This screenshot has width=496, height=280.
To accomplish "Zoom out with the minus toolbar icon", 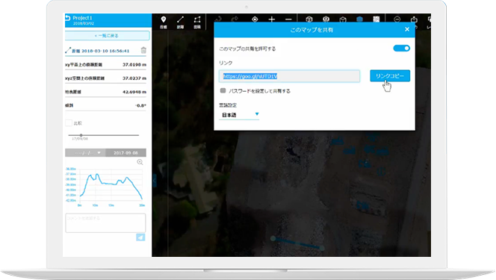I will (288, 19).
